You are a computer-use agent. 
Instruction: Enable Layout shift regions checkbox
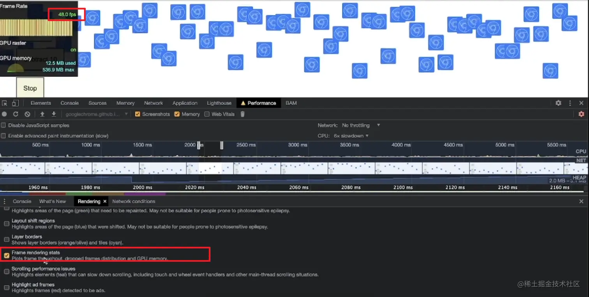[7, 223]
